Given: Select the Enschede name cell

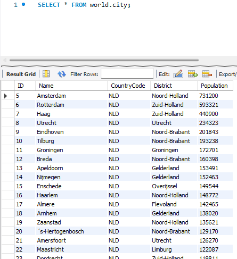Looking at the screenshot, I should click(x=71, y=186).
